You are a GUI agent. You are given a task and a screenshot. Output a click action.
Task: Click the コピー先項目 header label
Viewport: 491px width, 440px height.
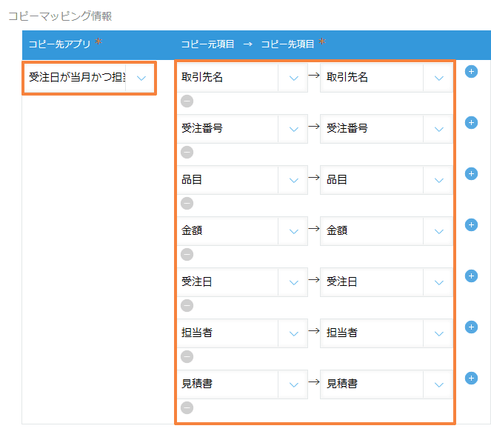click(287, 44)
